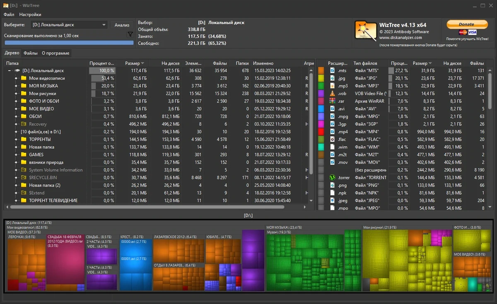Click the Анализ button

[x=122, y=25]
